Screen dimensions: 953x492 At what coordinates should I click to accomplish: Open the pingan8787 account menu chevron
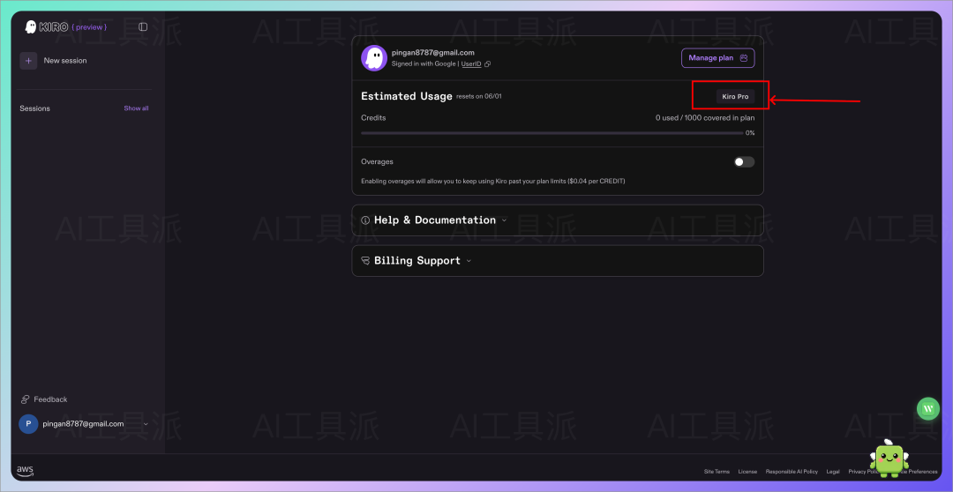[146, 424]
